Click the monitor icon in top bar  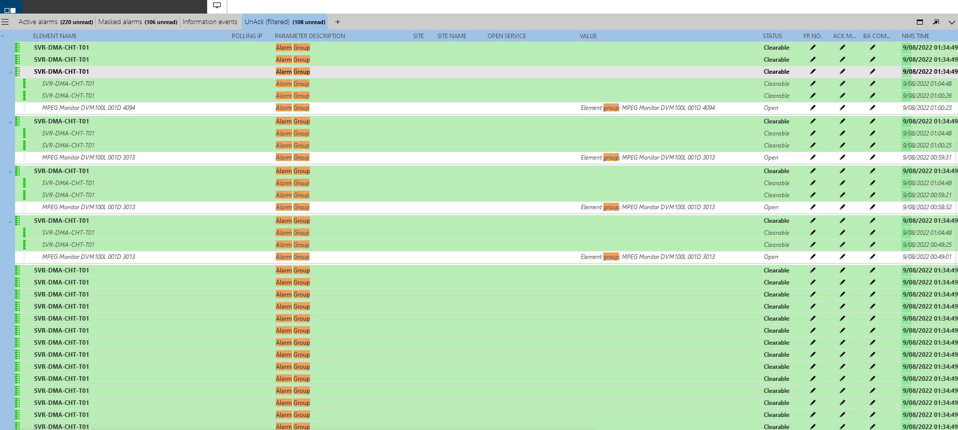(x=217, y=6)
